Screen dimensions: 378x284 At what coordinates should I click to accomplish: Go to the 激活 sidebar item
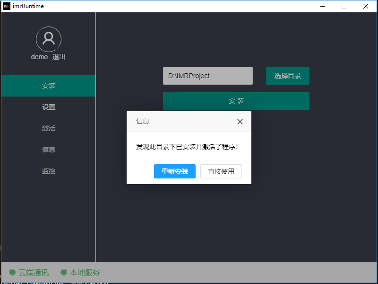coord(49,128)
